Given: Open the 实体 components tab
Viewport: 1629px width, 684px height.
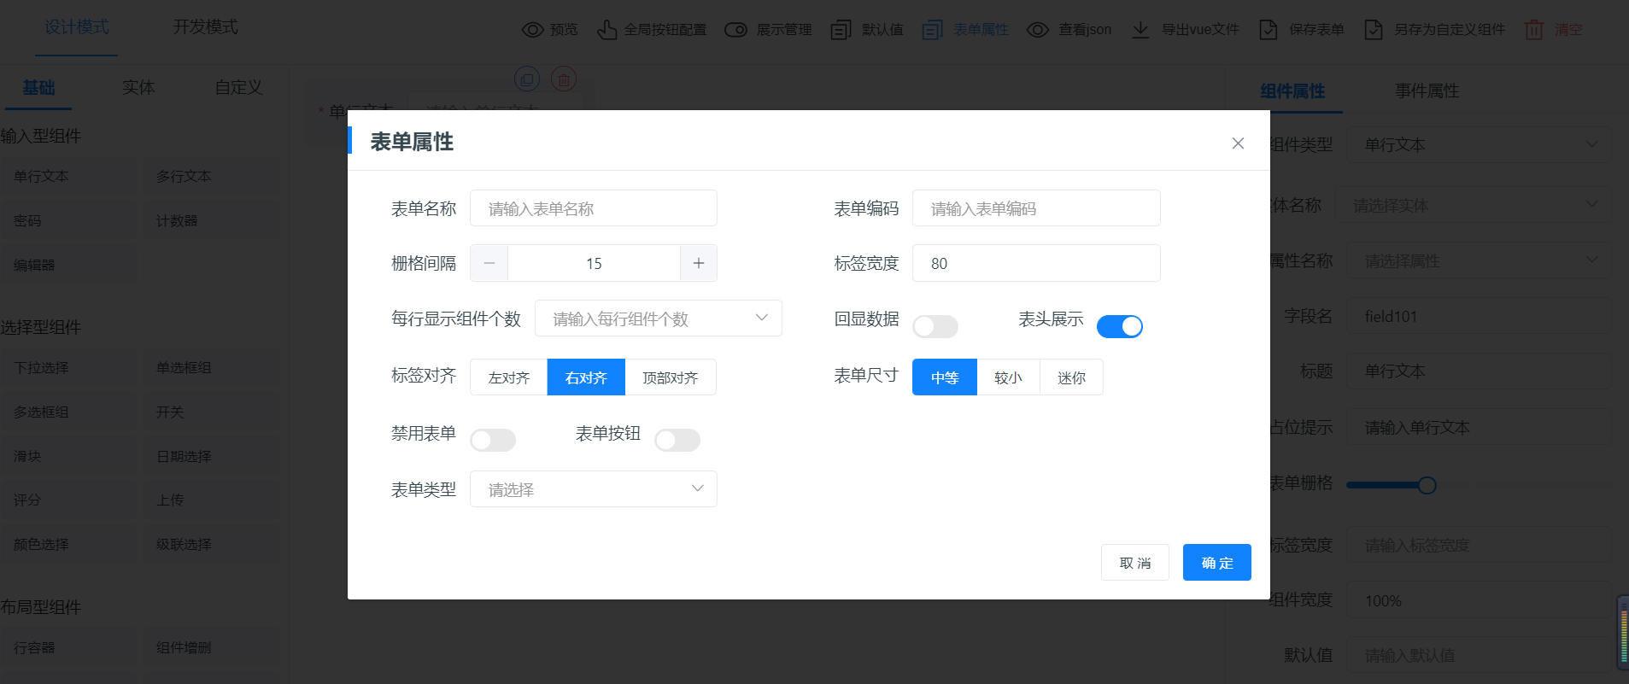Looking at the screenshot, I should [x=138, y=87].
